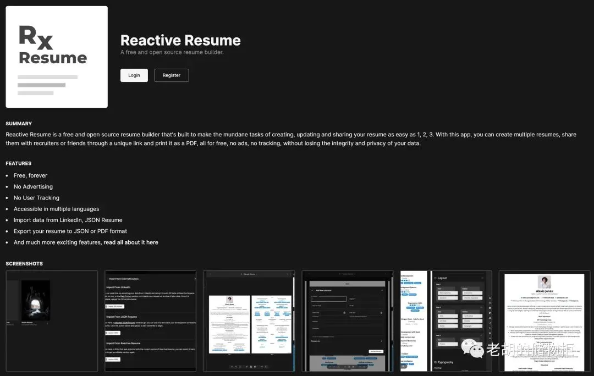Open the Add New Education form screenshot

tap(348, 321)
